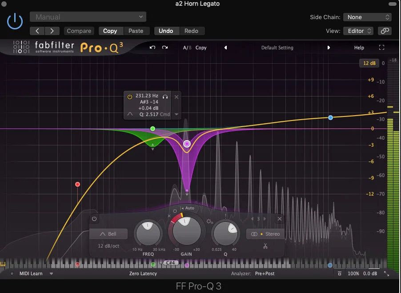Toggle full screen mode icon
401x293 pixels.
coord(381,48)
